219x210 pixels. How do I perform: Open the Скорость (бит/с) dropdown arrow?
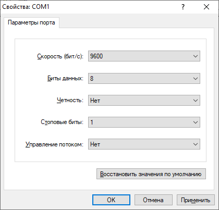coord(196,56)
